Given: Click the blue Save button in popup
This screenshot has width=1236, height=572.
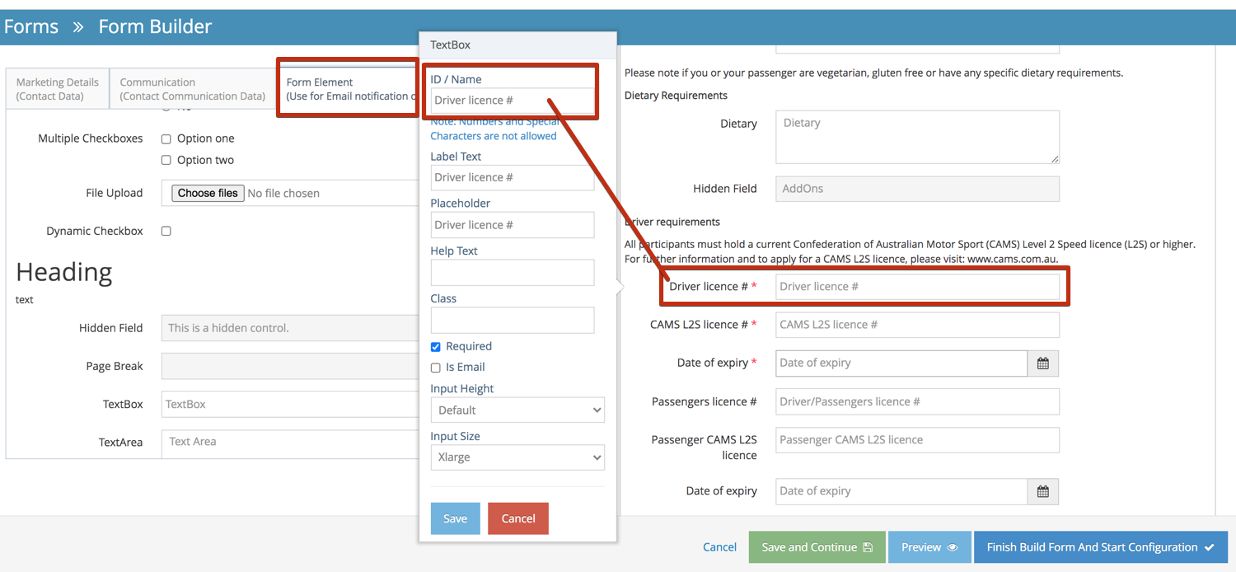Looking at the screenshot, I should [455, 518].
